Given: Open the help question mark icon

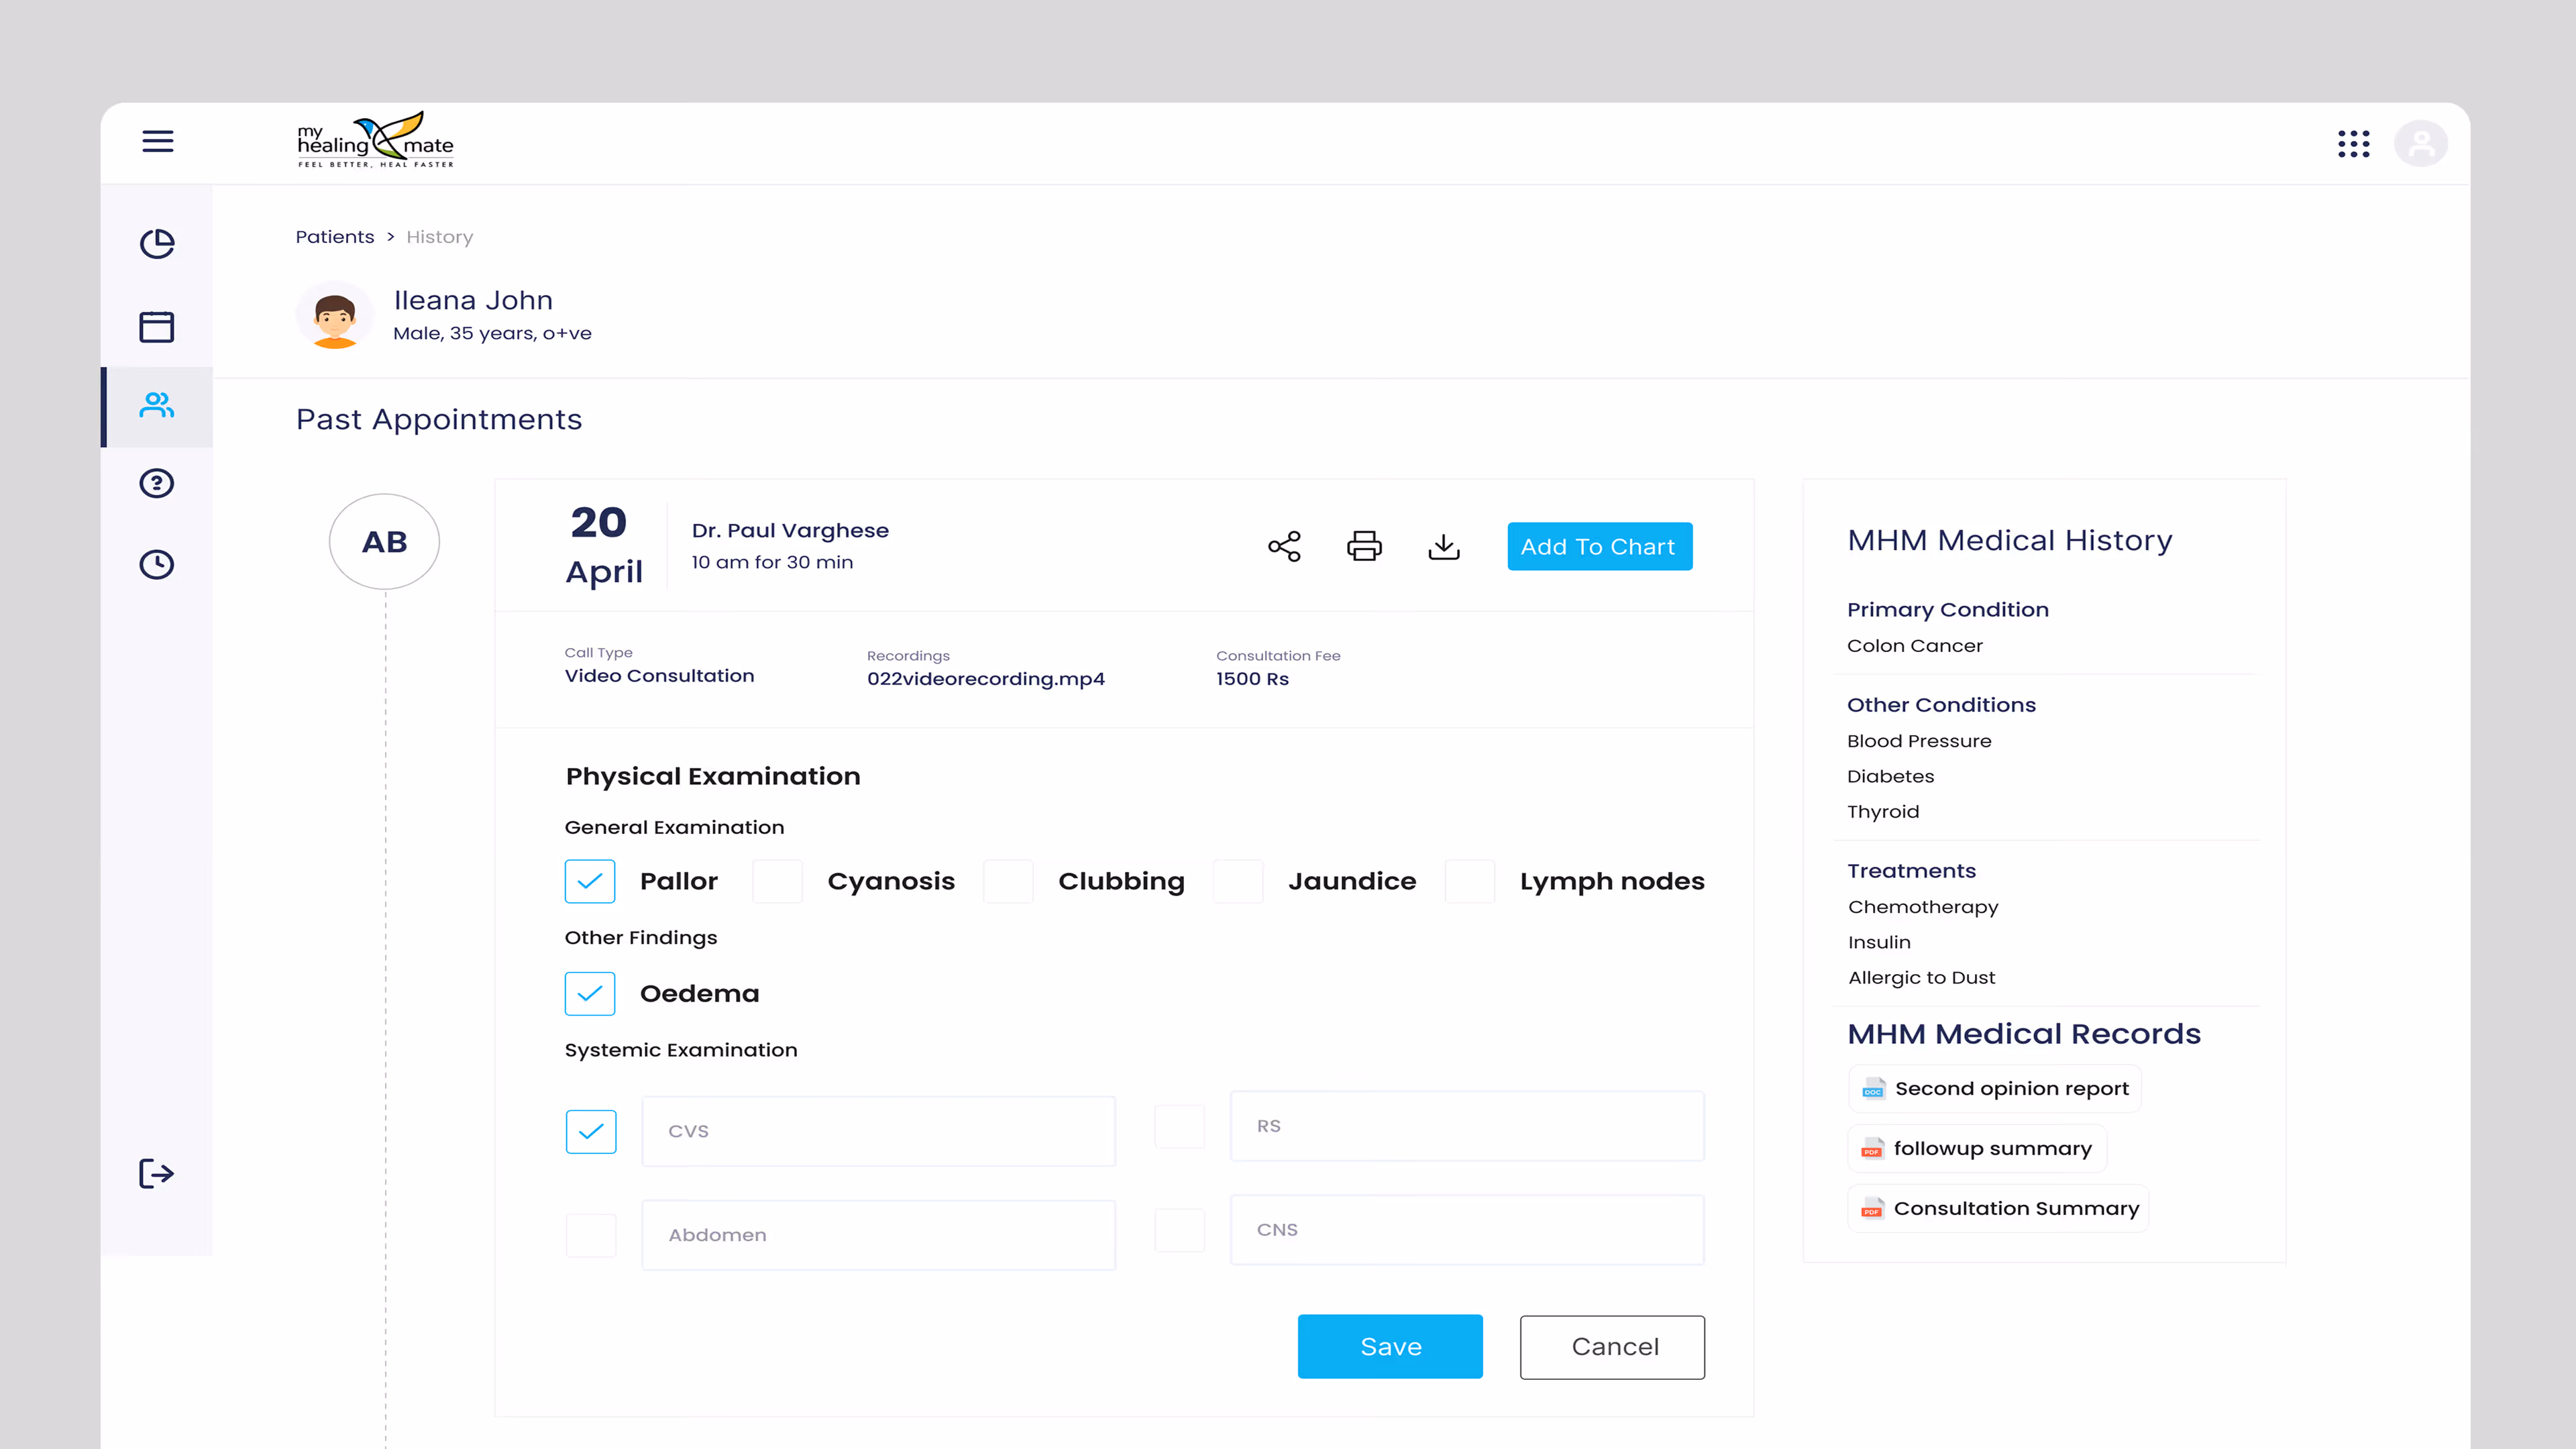Looking at the screenshot, I should [x=157, y=484].
